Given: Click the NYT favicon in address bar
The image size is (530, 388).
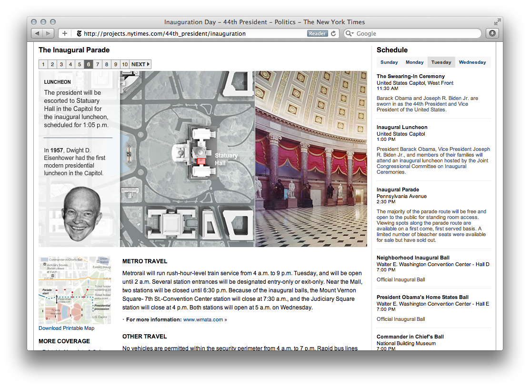Looking at the screenshot, I should click(79, 34).
